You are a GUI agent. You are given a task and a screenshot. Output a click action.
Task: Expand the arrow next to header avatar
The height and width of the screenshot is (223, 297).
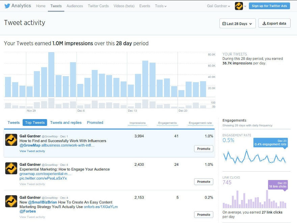pos(245,6)
